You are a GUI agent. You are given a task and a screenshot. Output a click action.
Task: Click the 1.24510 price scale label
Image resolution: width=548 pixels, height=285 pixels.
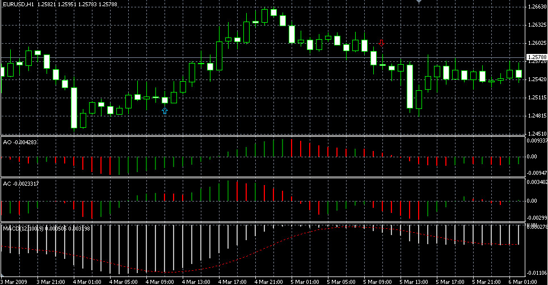[x=537, y=133]
